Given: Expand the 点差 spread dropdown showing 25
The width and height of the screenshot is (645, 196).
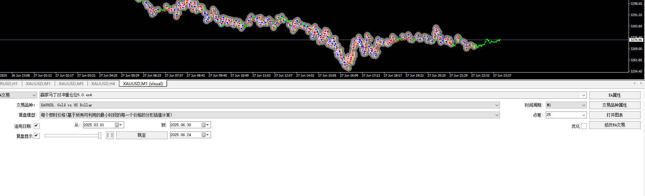Looking at the screenshot, I should coord(583,115).
